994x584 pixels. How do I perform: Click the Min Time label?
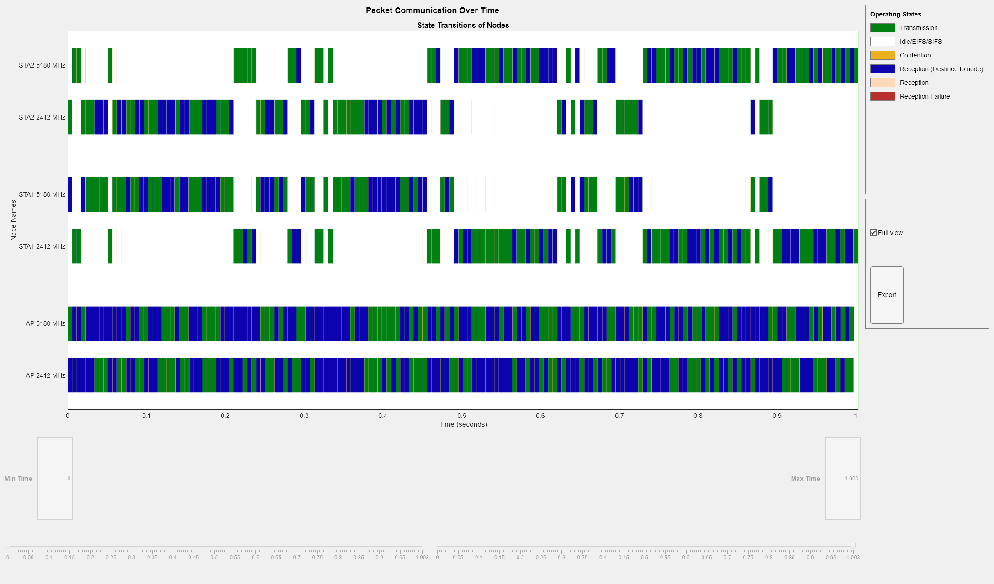click(x=18, y=479)
